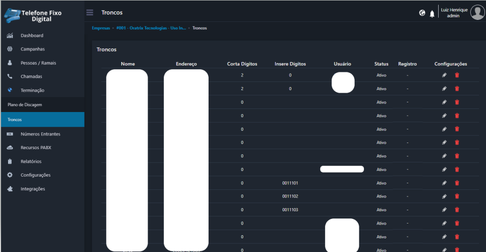486x252 pixels.
Task: Open Campanhas from the sidebar
Action: (x=33, y=49)
